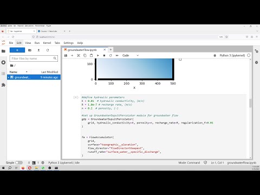Viewport: 260px width, 195px height.
Task: Sort files by Name column header
Action: pos(19,72)
